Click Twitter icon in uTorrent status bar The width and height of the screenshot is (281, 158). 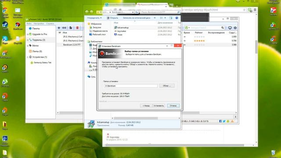point(224,121)
